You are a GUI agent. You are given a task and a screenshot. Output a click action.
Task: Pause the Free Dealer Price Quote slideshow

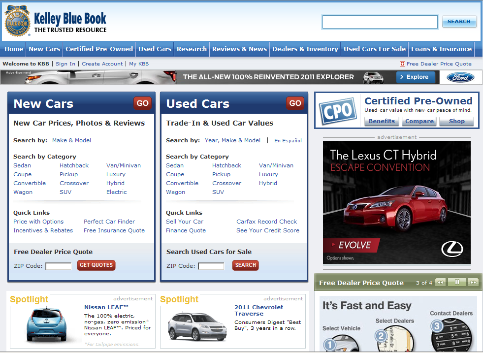point(457,282)
